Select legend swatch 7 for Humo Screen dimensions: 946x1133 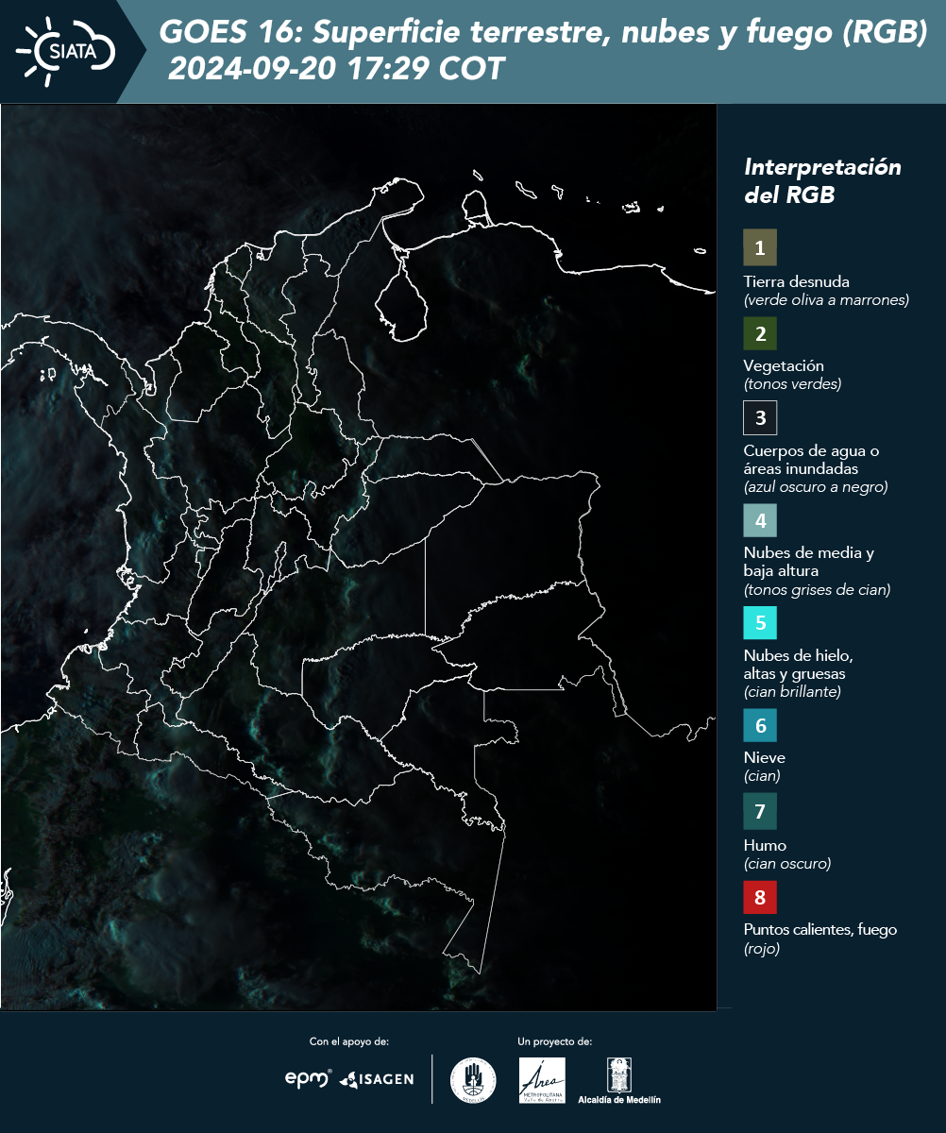coord(760,811)
